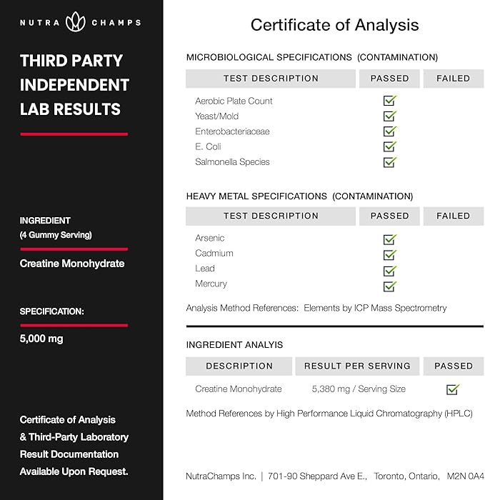Select the Cadmium passed checkmark
Viewport: 485px width, 500px height.
pyautogui.click(x=389, y=254)
